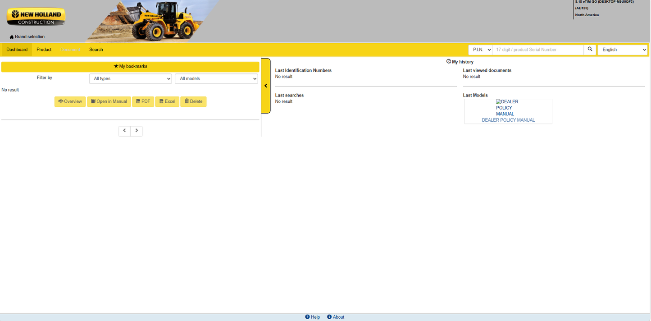The width and height of the screenshot is (651, 321).
Task: Open the All models filter dropdown
Action: point(216,78)
